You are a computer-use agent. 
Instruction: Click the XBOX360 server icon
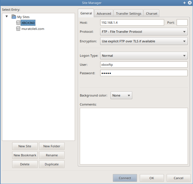click(18, 23)
